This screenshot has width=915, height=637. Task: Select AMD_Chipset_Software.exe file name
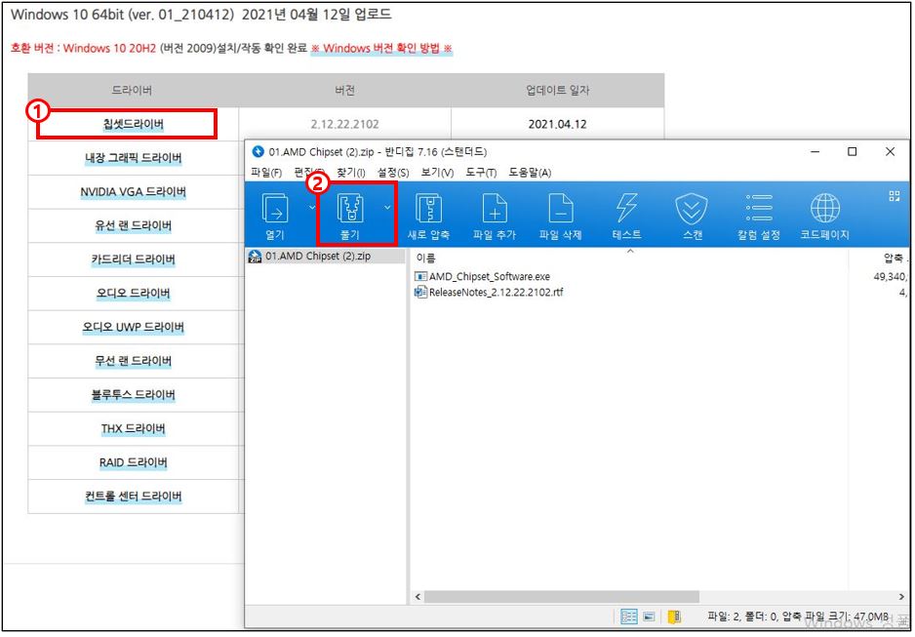[490, 276]
